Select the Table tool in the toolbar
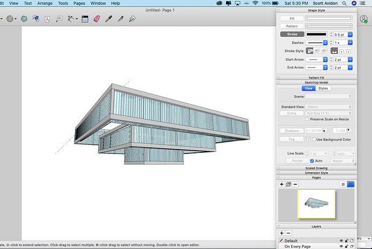The image size is (372, 249). 84,18
